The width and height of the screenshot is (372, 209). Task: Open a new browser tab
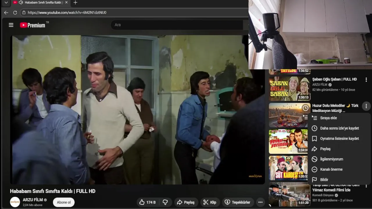pyautogui.click(x=75, y=3)
